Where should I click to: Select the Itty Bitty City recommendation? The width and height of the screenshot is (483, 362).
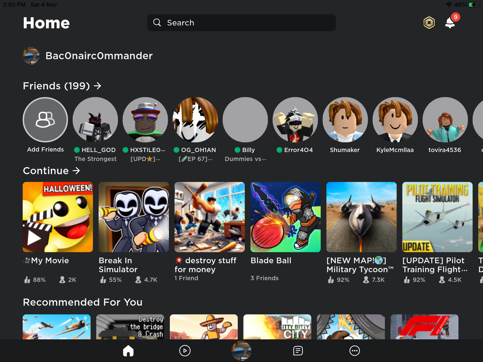point(277,327)
